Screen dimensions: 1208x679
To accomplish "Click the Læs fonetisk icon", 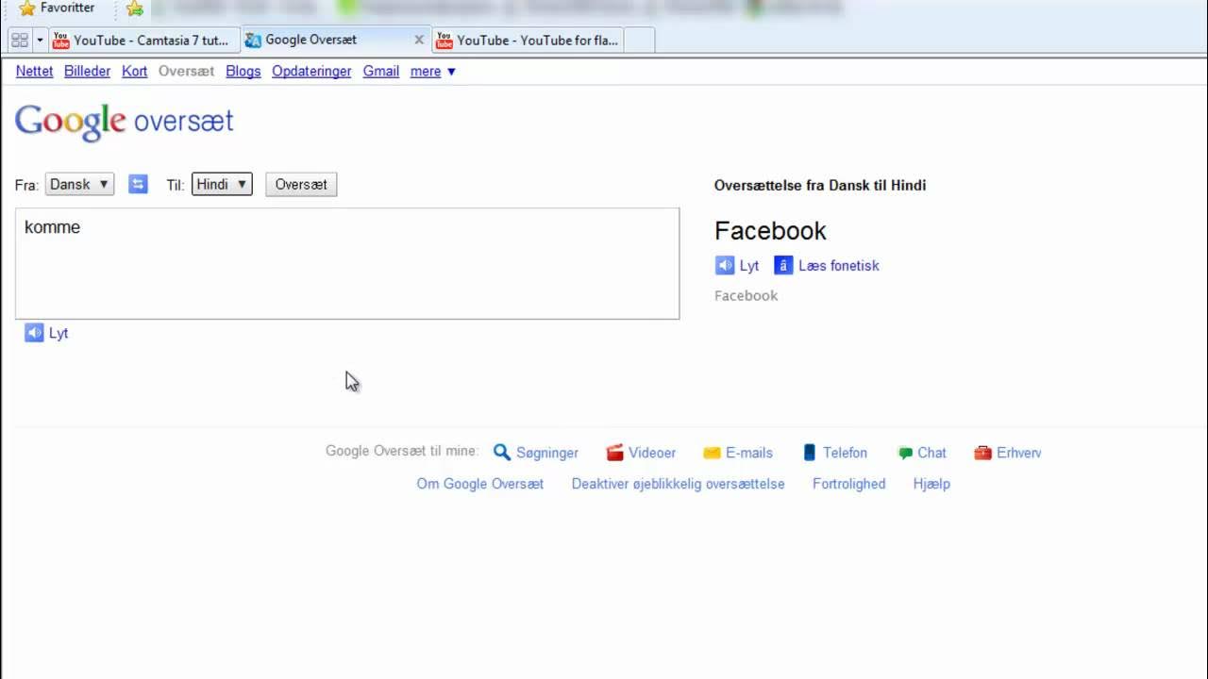I will [783, 265].
